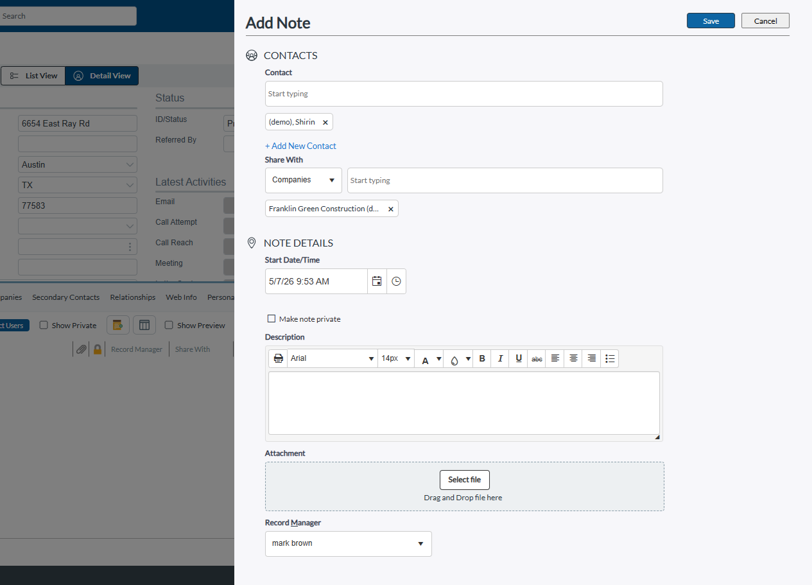Open the background highlight color picker

pos(459,359)
